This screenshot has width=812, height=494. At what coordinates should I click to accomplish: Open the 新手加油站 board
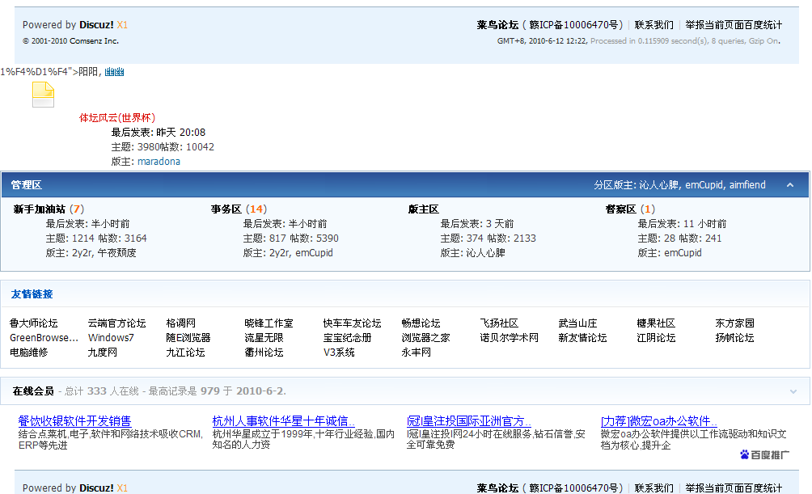coord(39,209)
